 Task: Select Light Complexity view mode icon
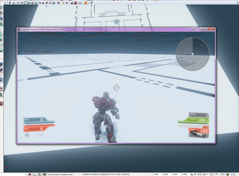tap(40, 3)
